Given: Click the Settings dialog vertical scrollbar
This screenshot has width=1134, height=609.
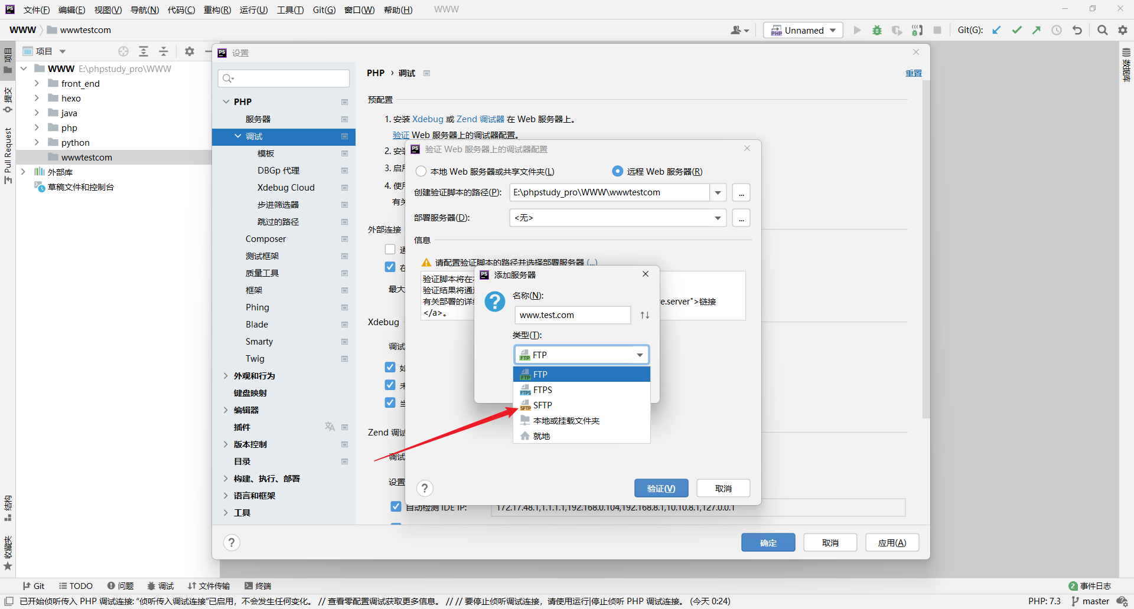Looking at the screenshot, I should 926,250.
